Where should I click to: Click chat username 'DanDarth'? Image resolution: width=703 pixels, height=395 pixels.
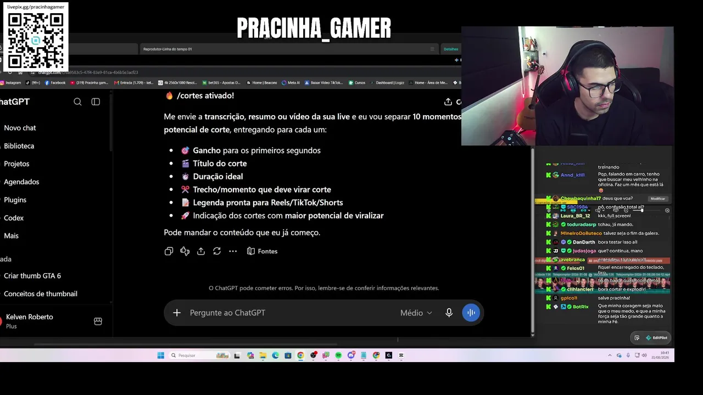(584, 242)
